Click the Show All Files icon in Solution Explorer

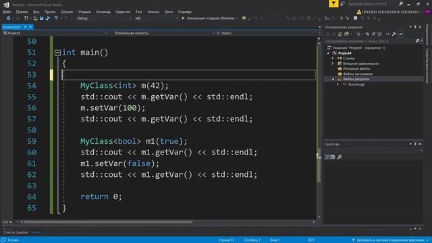tap(379, 34)
